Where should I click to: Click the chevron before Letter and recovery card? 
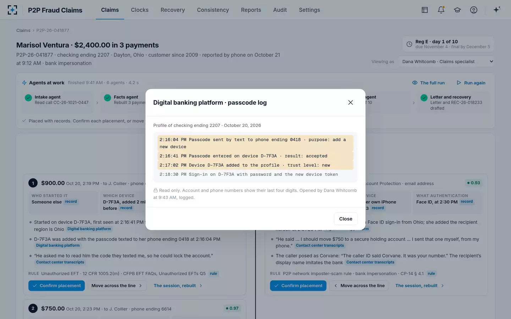click(413, 103)
